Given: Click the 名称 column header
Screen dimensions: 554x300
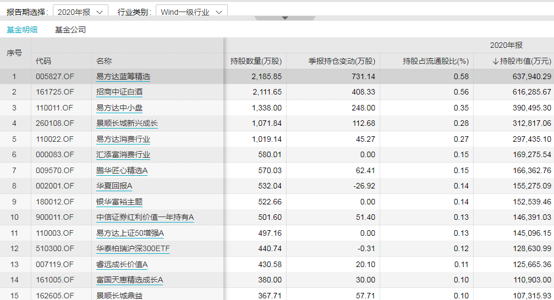Looking at the screenshot, I should (x=104, y=61).
